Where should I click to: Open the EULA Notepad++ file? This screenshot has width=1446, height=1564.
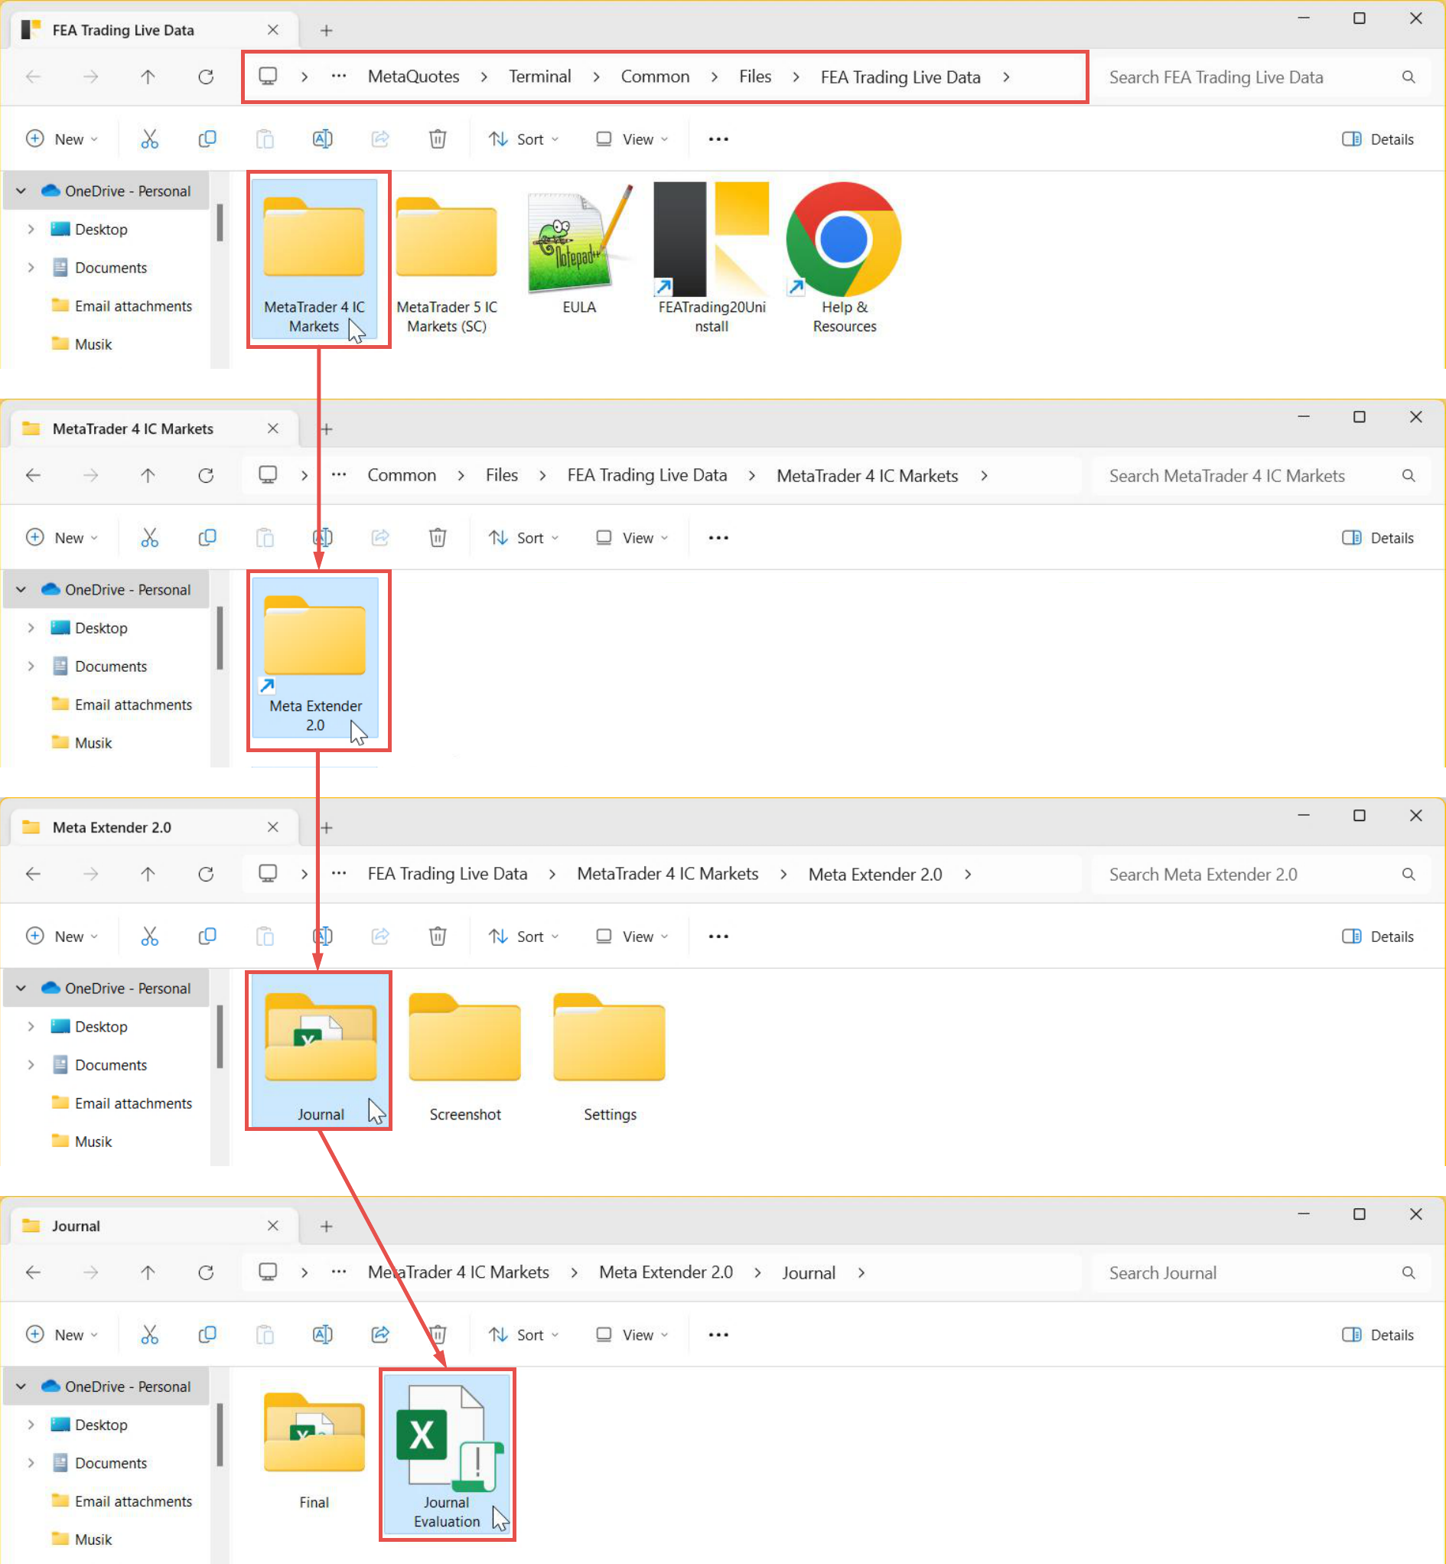point(579,250)
